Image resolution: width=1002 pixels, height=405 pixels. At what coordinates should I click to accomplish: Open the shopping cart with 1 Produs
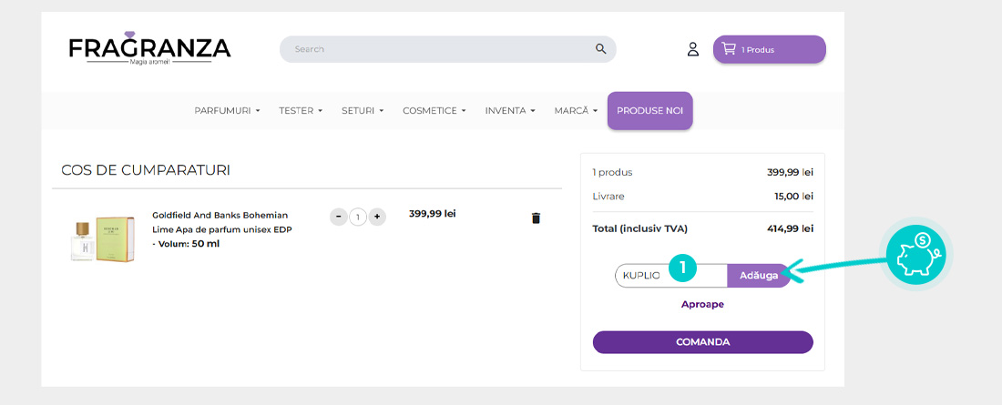click(769, 49)
